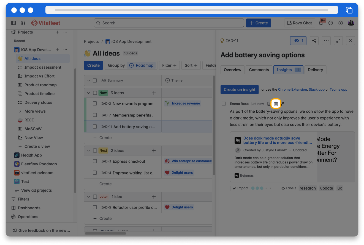
Task: Open the Delivery status view
Action: pyautogui.click(x=38, y=102)
